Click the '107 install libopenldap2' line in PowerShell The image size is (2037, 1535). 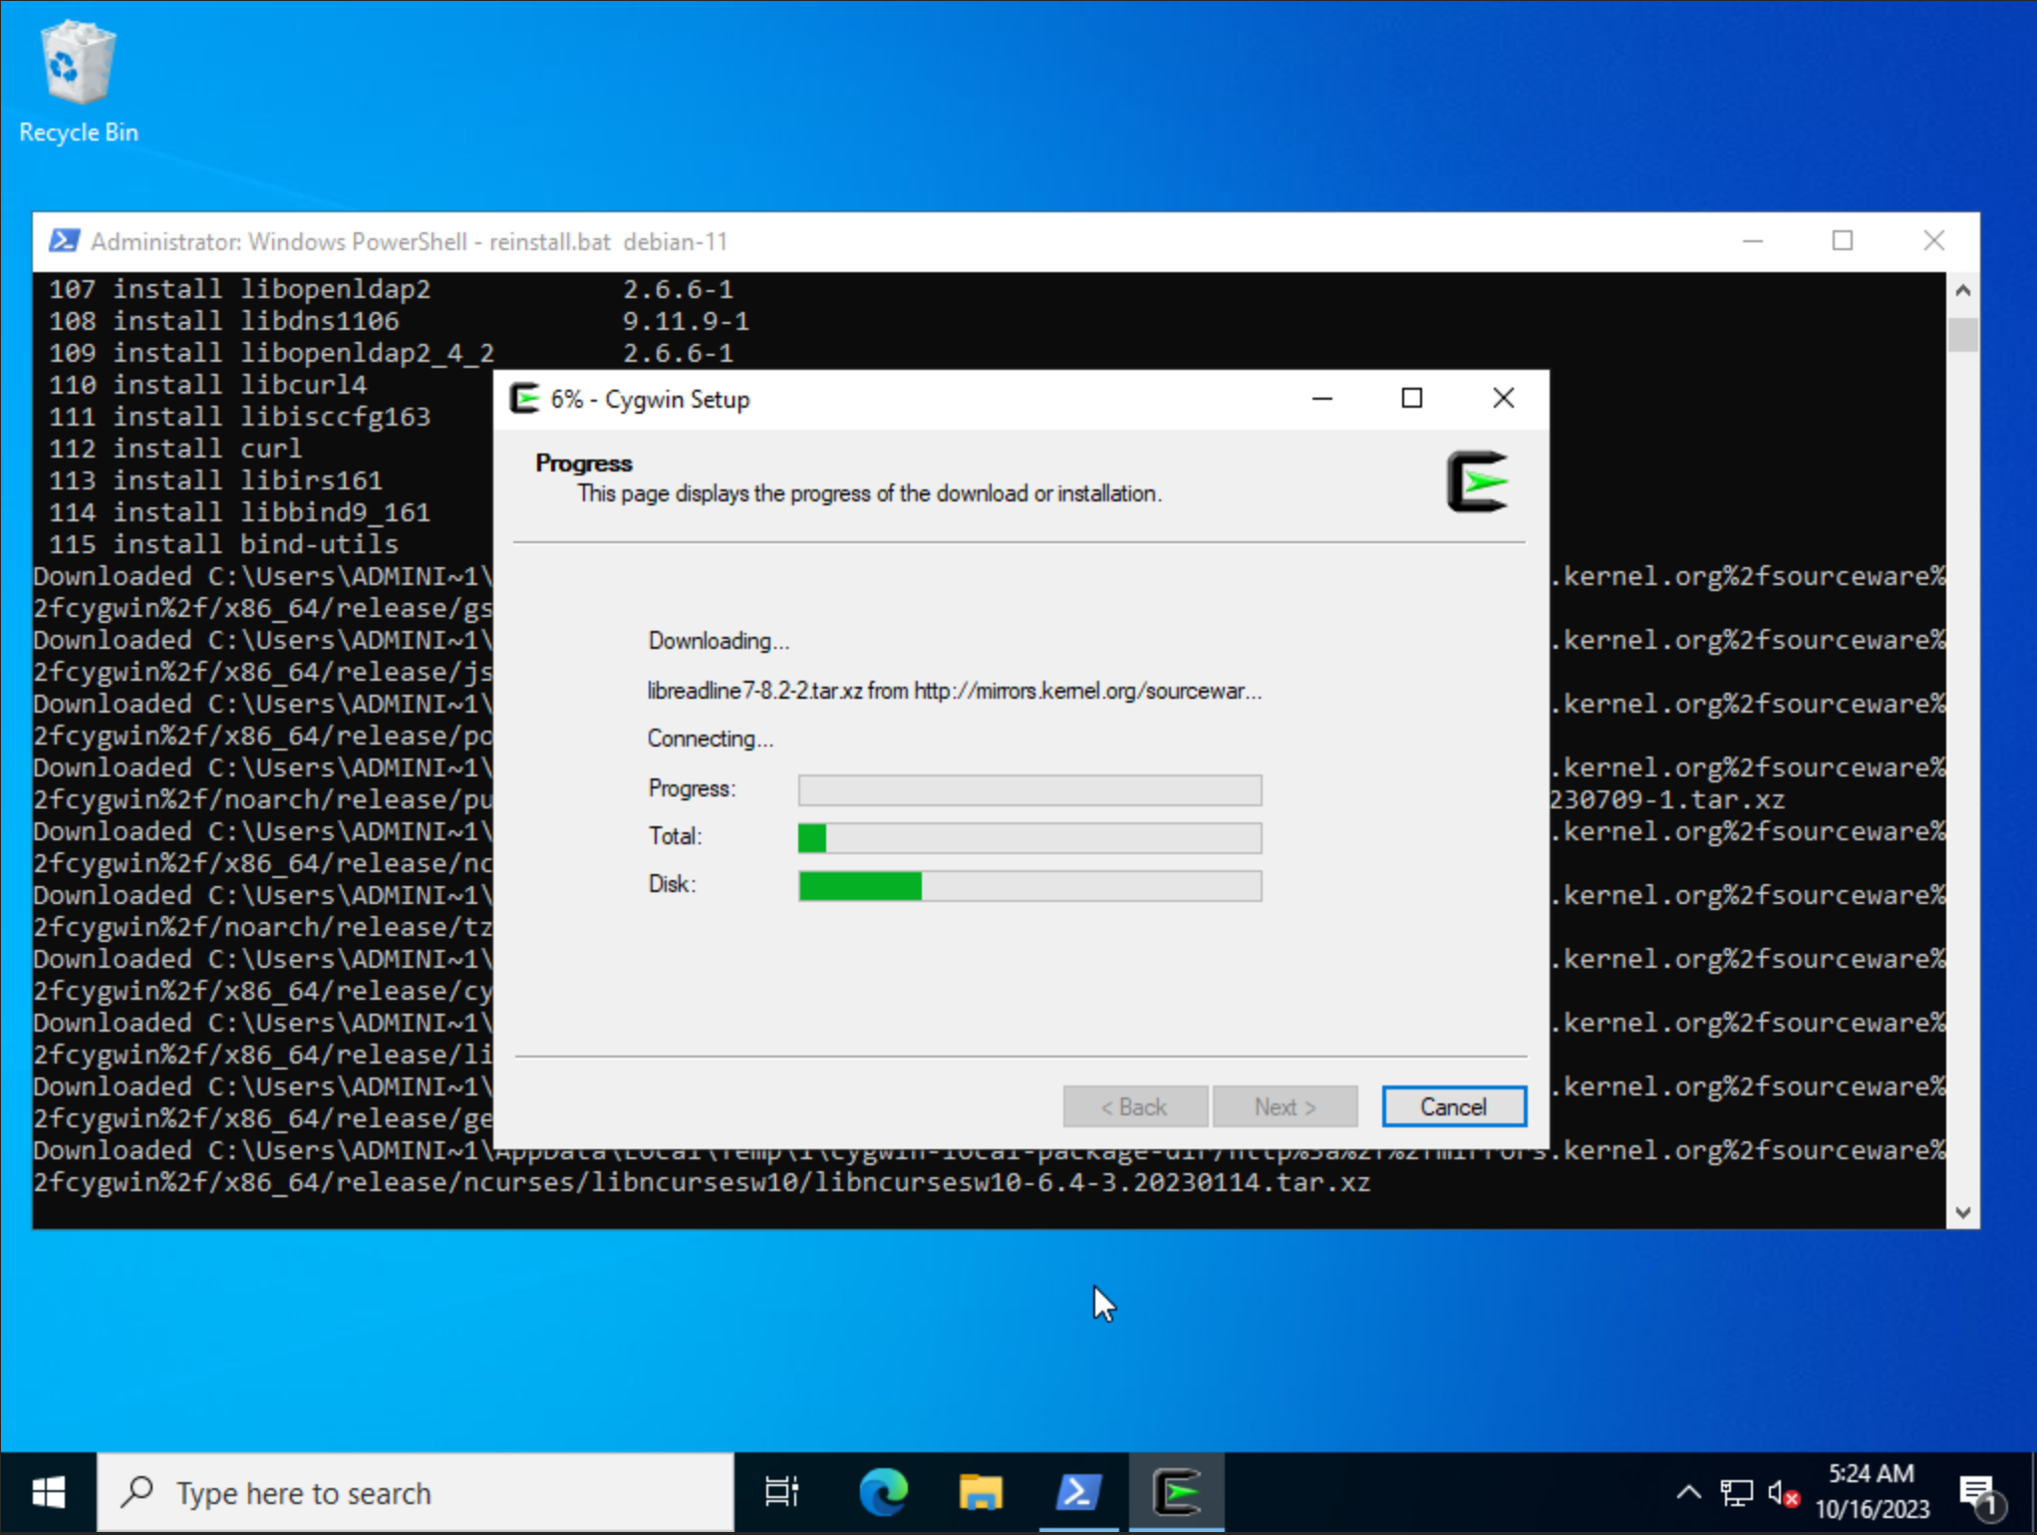click(x=391, y=290)
